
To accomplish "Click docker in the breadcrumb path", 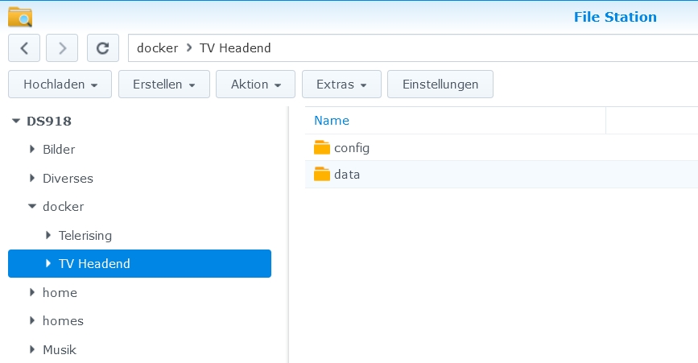I will pos(157,48).
